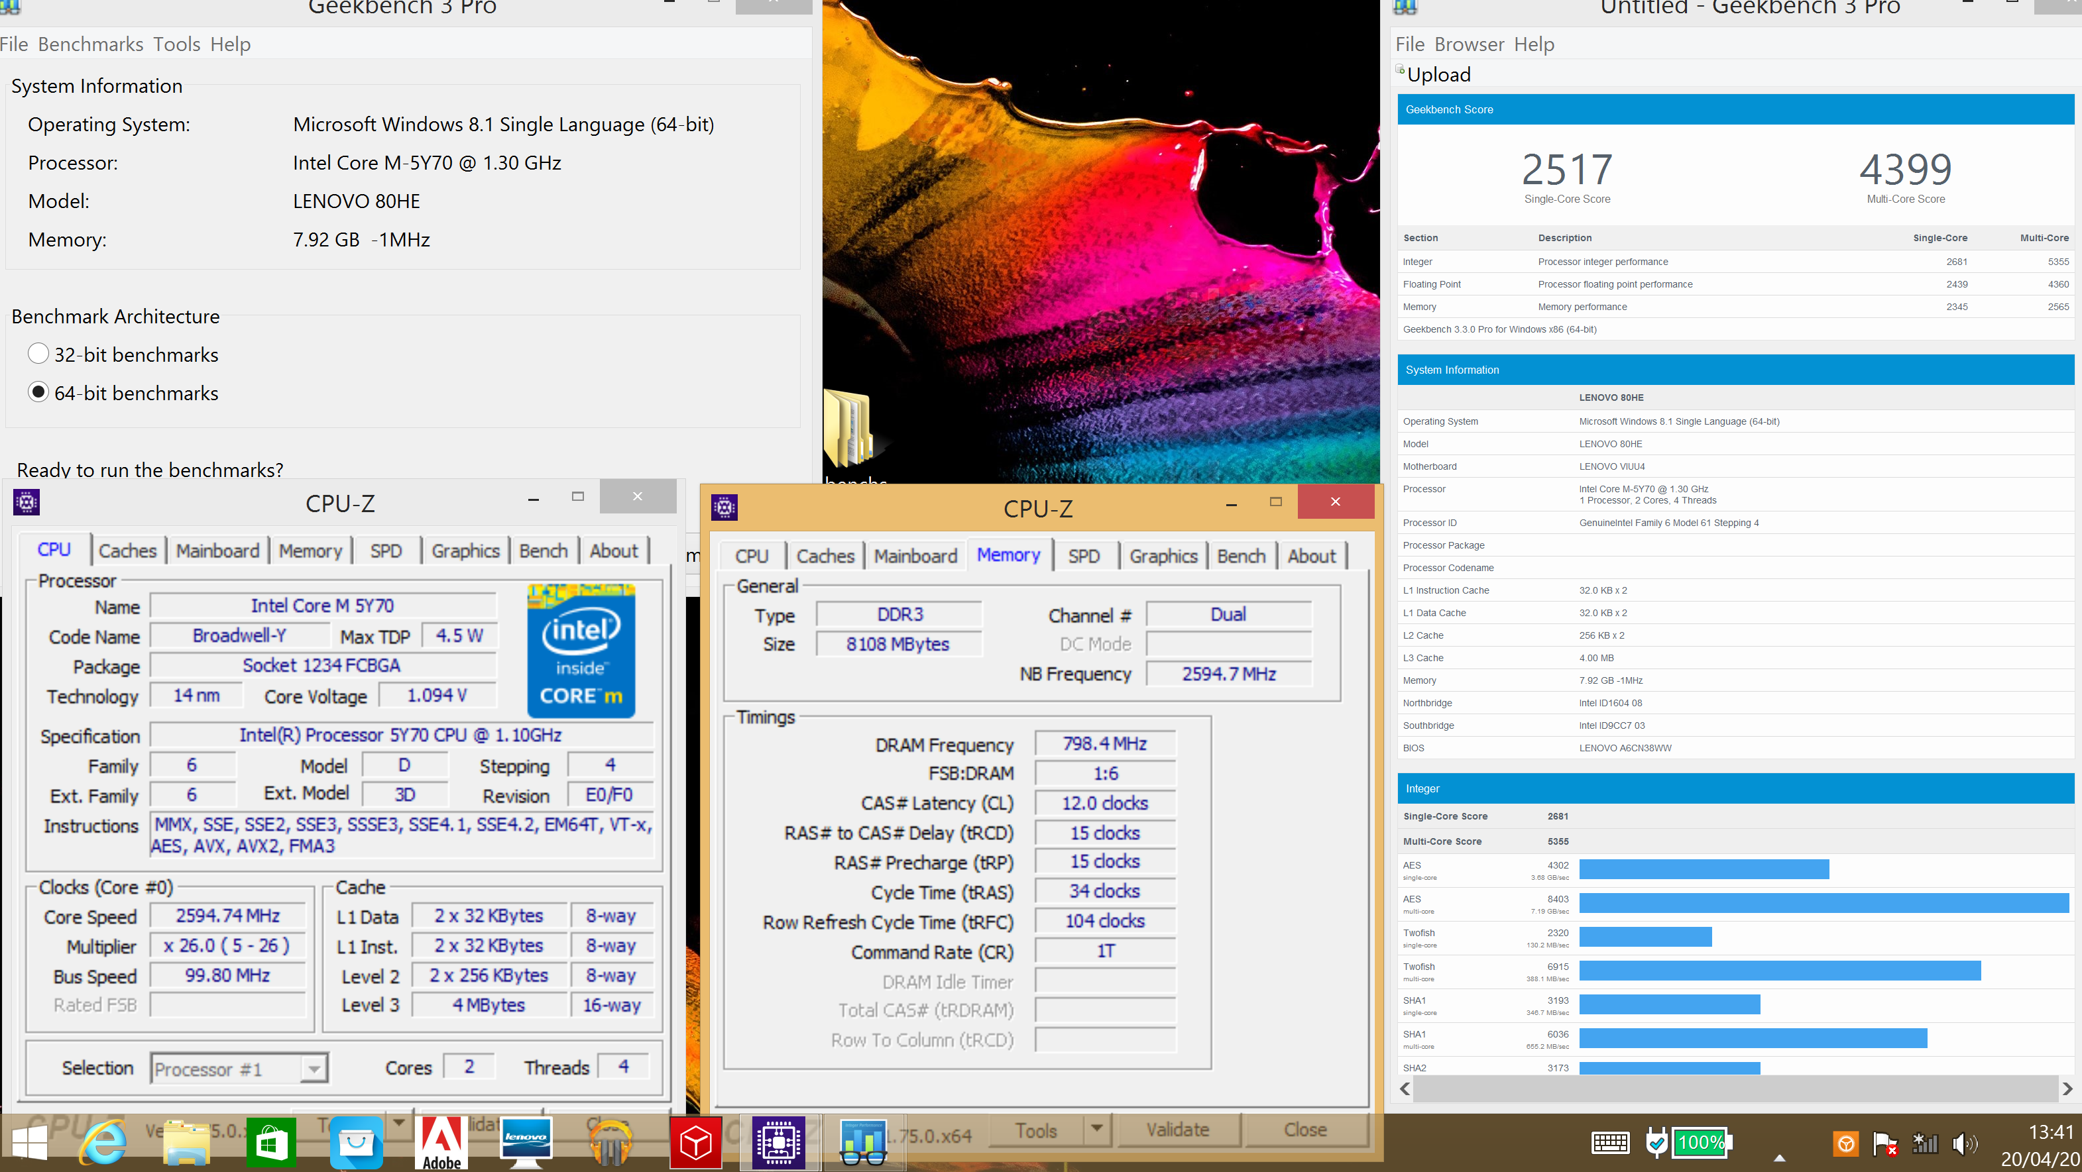Select 64-bit benchmarks radio button
This screenshot has height=1172, width=2082.
[x=38, y=393]
